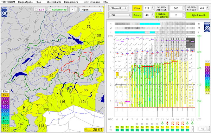Expand the PG glider type dropdown
Viewport: 211px width, 133px height.
[120, 15]
